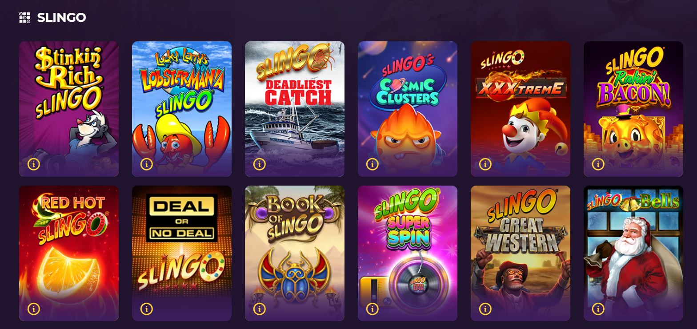
Task: Open info for Lobstermania Slingo
Action: (146, 164)
